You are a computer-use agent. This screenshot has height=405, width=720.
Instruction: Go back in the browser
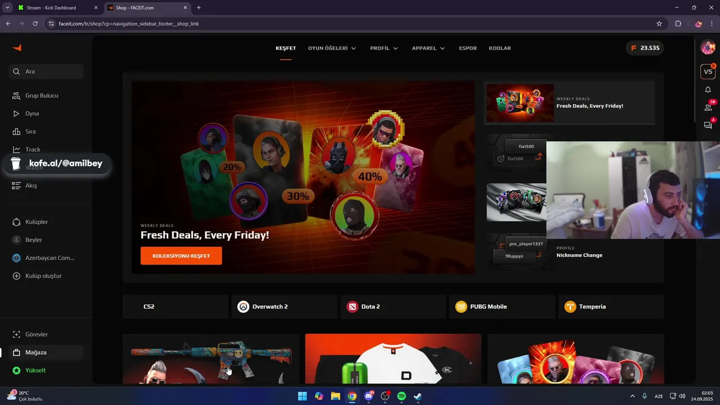(8, 24)
